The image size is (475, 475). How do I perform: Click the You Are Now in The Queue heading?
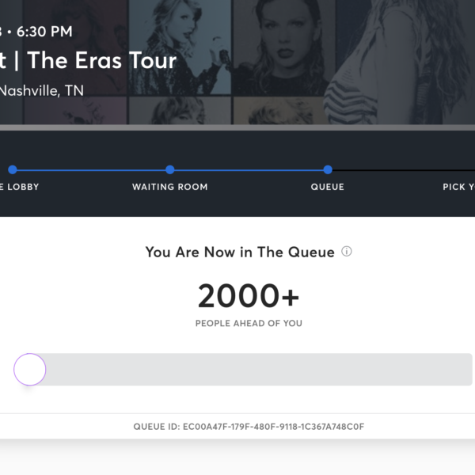pyautogui.click(x=240, y=252)
